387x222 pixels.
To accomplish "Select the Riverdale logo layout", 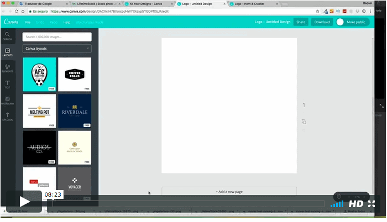I will (x=75, y=111).
